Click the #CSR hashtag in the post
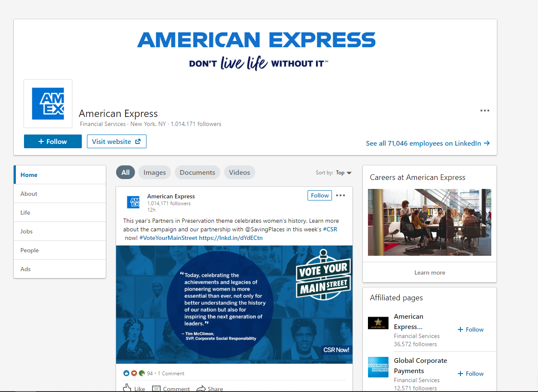 (330, 229)
